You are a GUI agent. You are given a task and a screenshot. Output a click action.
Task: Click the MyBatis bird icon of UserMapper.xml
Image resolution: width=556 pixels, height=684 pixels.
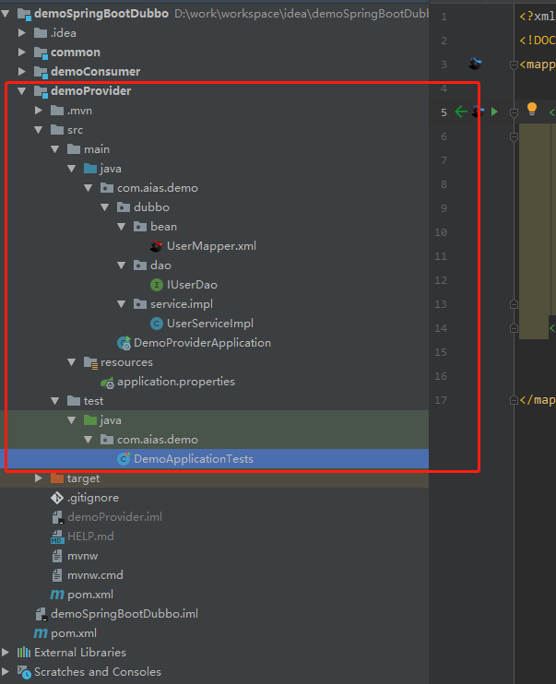coord(156,246)
